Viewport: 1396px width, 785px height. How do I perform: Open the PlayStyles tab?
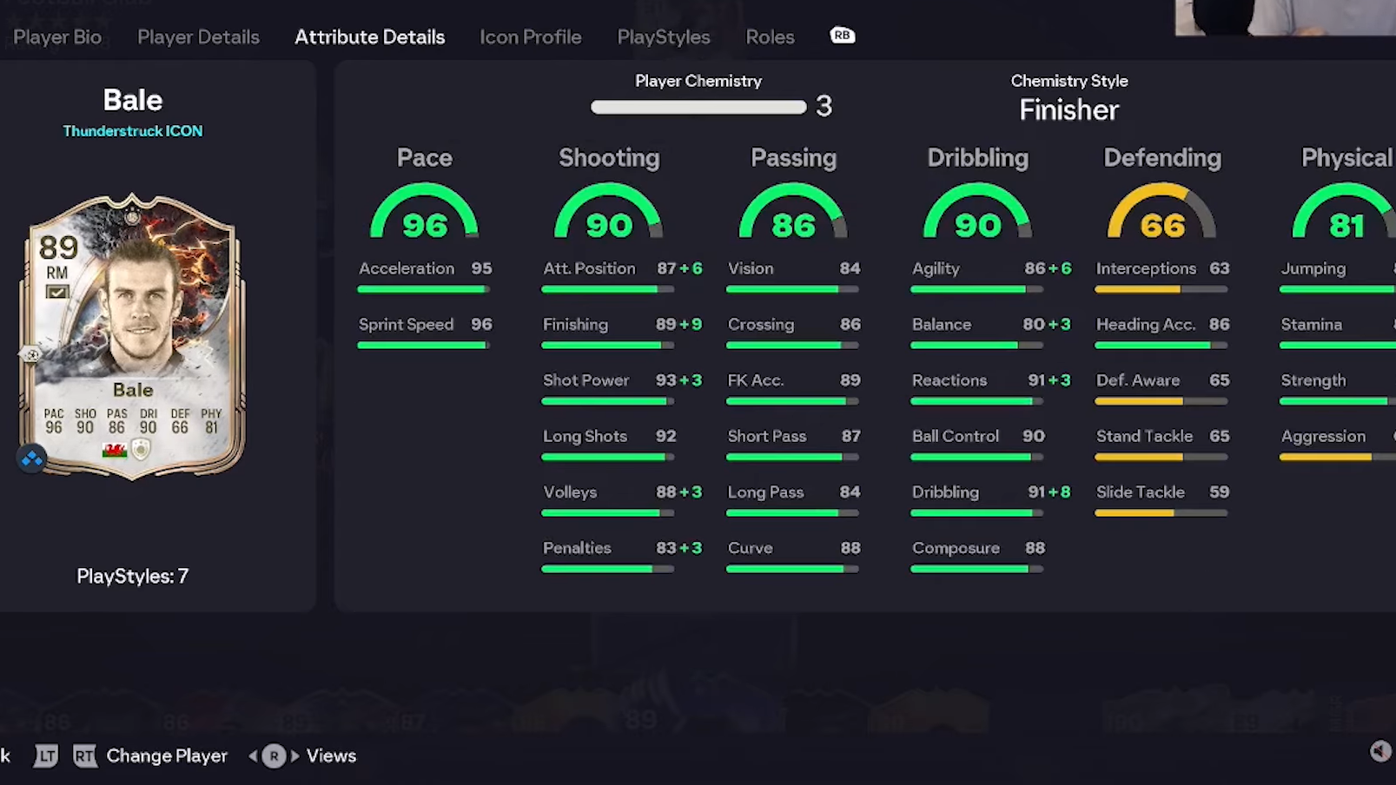(664, 37)
